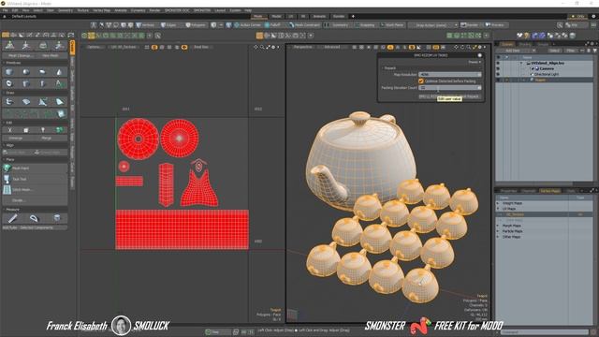This screenshot has width=599, height=337.
Task: Adjust the Packing Iteration Count arrow
Action: coord(479,88)
